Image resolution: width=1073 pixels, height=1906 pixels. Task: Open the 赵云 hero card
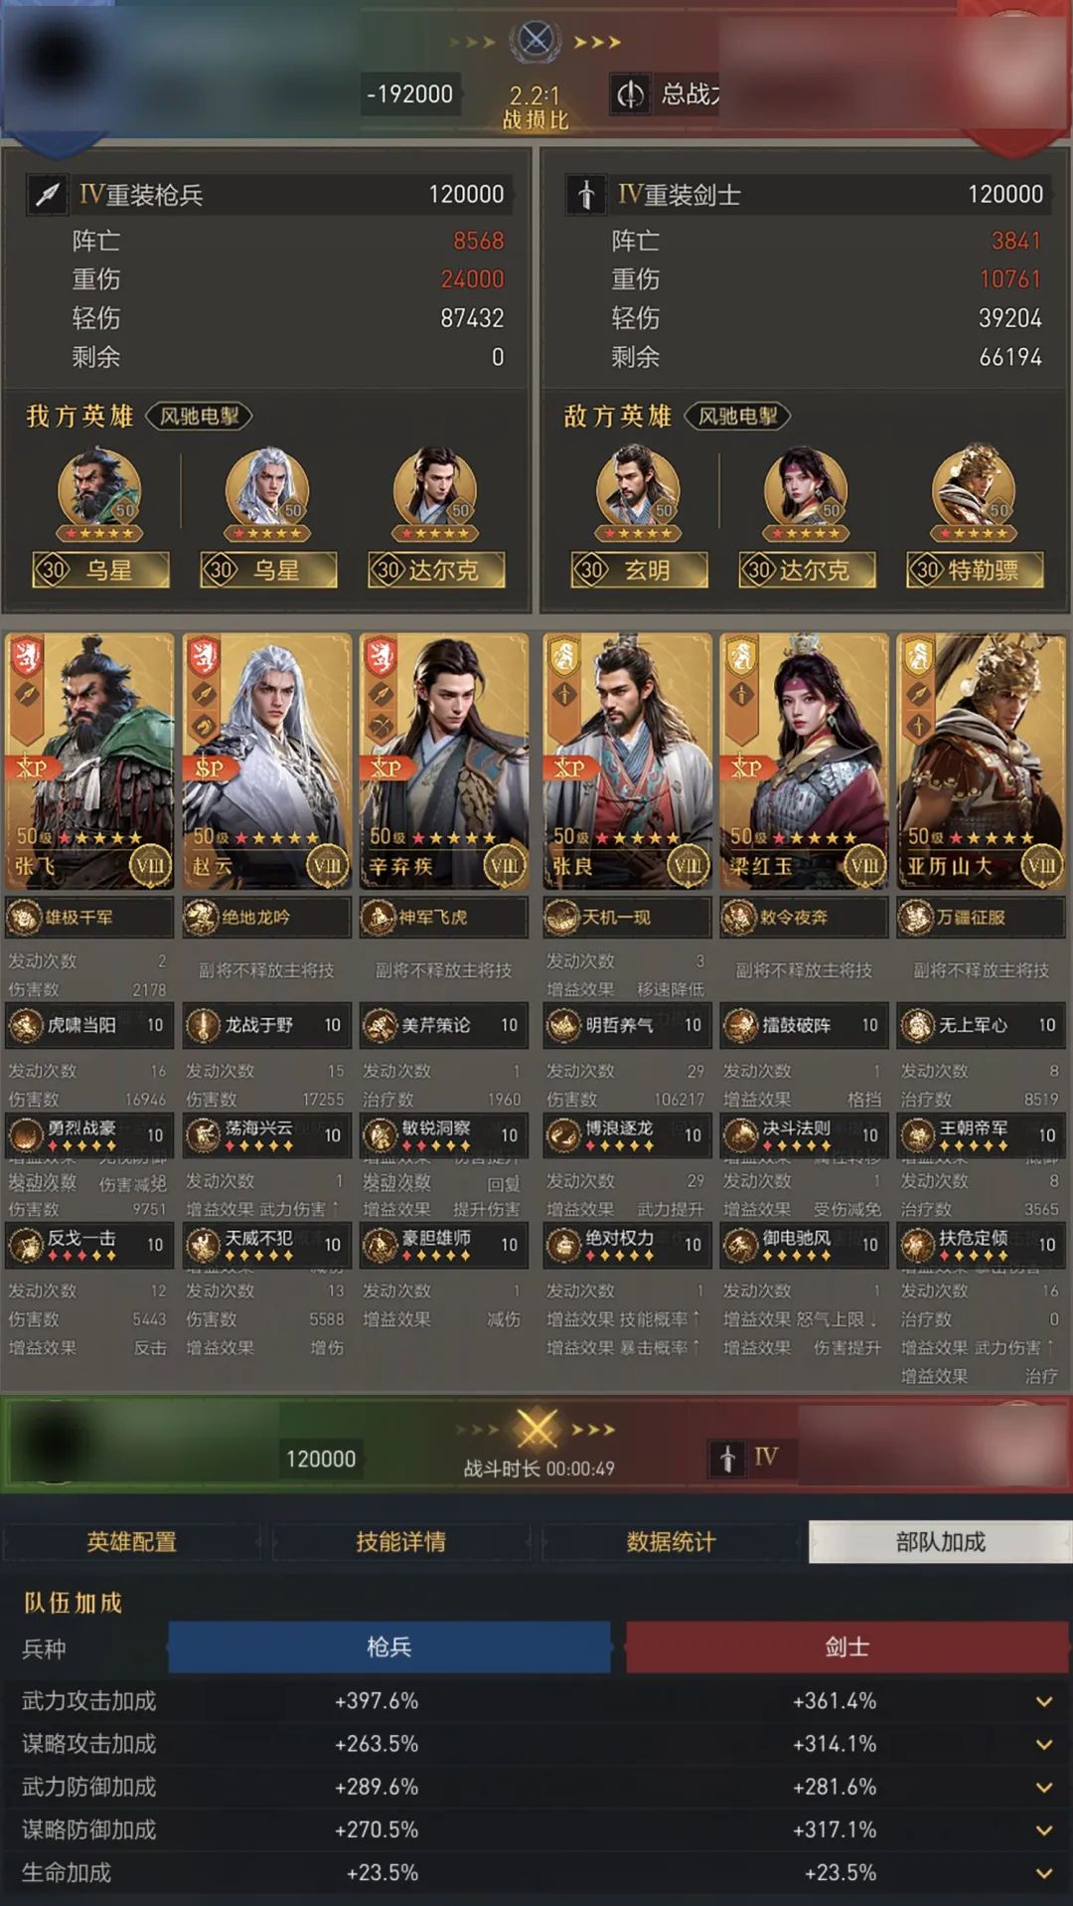pyautogui.click(x=266, y=761)
